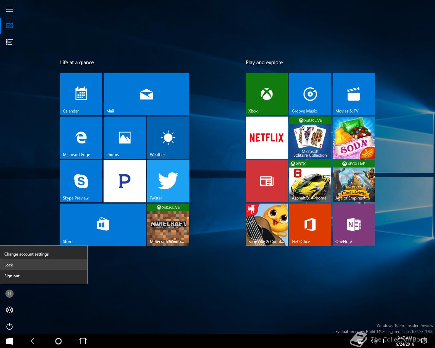The width and height of the screenshot is (435, 348).
Task: Open volume control in system tray
Action: point(374,341)
